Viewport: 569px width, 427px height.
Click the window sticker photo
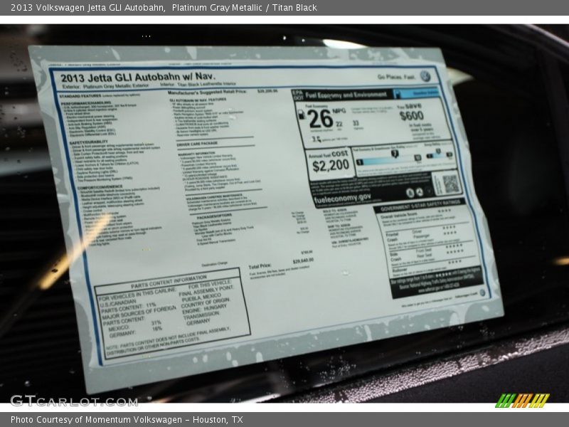pos(284,213)
